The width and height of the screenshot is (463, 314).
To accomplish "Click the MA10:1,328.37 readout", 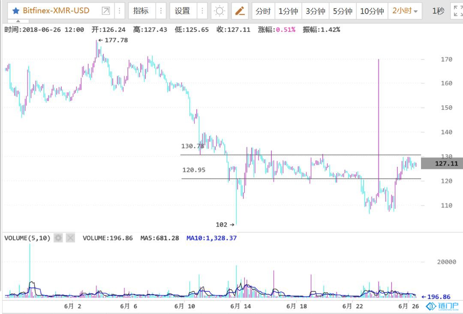I will pos(211,238).
